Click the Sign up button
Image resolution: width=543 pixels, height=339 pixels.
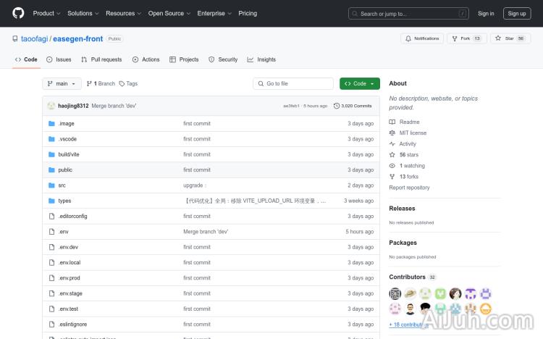point(517,13)
